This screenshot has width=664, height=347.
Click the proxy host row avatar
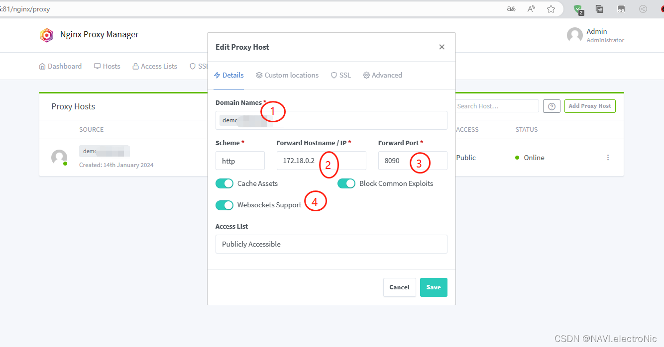[59, 158]
